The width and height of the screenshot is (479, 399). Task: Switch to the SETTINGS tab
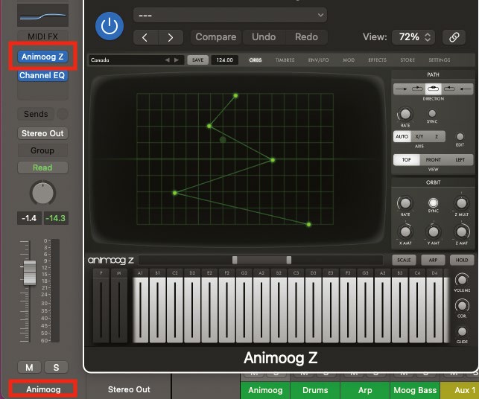(x=440, y=60)
